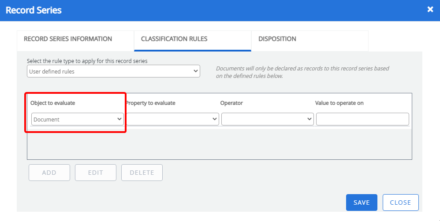Select the Classification Rules tab
The height and width of the screenshot is (221, 440).
tap(174, 39)
